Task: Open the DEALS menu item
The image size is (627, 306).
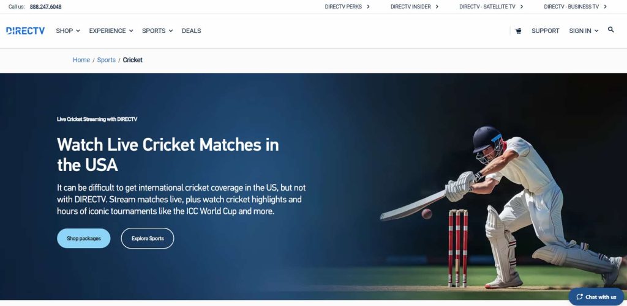Action: click(191, 31)
